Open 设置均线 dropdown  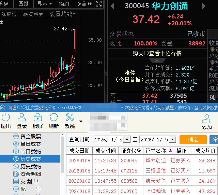(63, 14)
